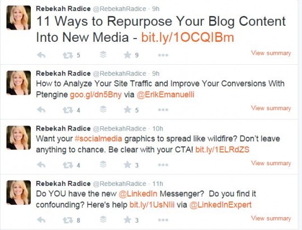Screen dimensions: 302x230
Task: Open the goo.gl/dn5Bny link
Action: (96, 94)
